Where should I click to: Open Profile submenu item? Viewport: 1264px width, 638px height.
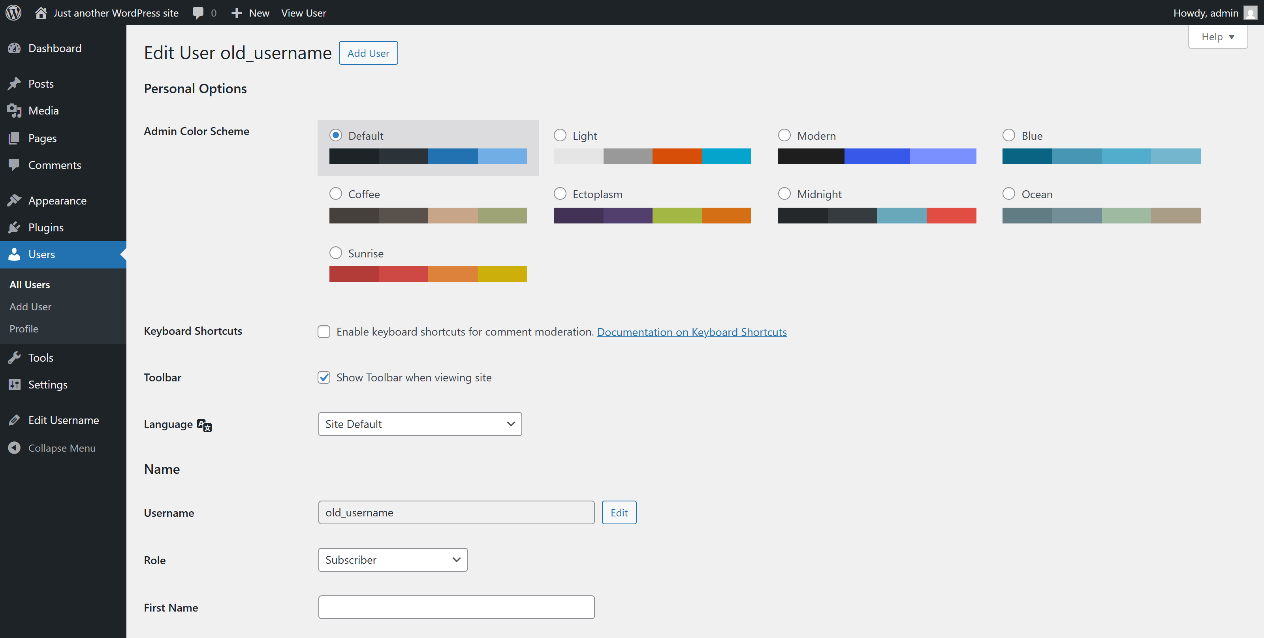point(24,329)
